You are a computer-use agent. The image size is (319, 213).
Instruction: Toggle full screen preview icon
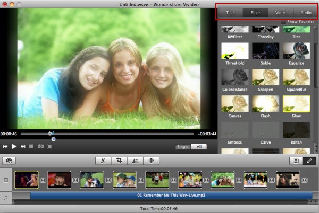point(49,146)
